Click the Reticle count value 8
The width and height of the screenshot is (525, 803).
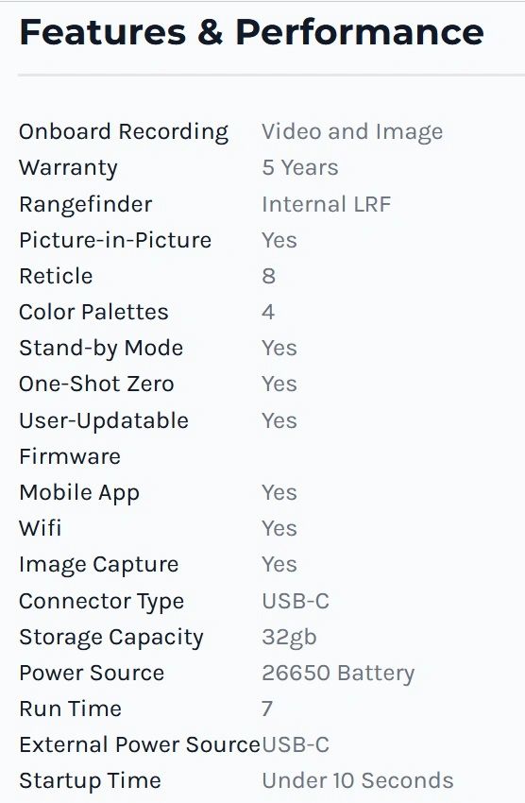[x=269, y=276]
